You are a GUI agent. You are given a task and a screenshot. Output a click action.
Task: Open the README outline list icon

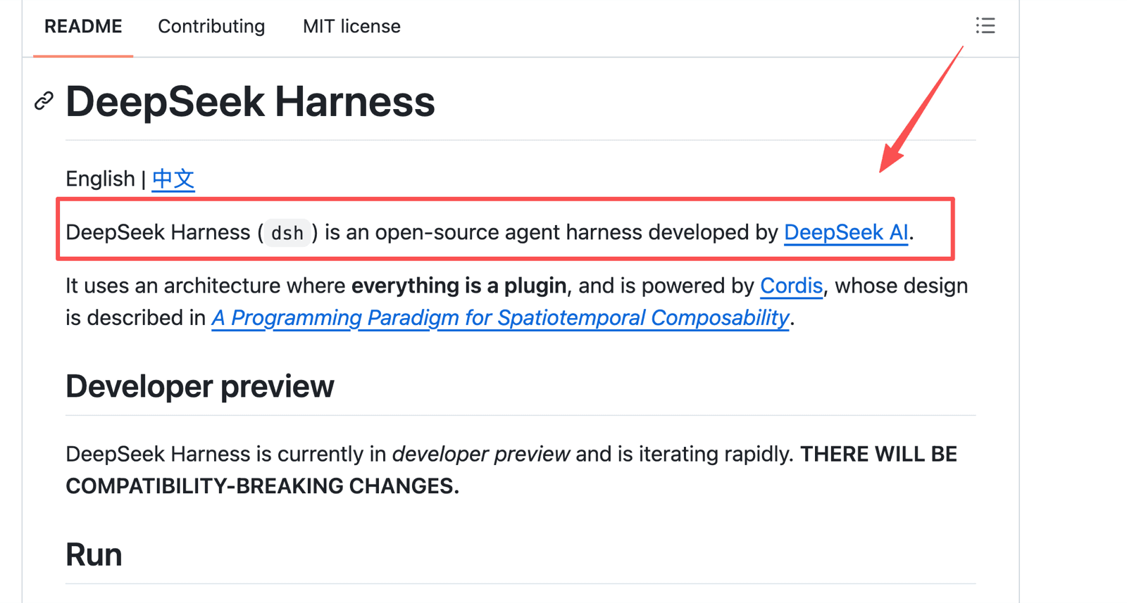pyautogui.click(x=985, y=26)
